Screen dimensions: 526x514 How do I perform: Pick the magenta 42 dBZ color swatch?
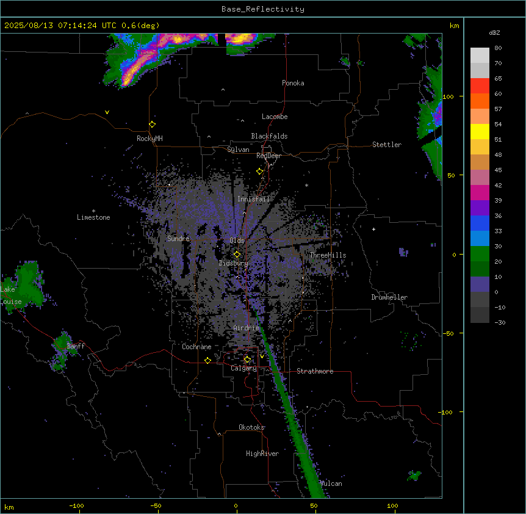(480, 192)
